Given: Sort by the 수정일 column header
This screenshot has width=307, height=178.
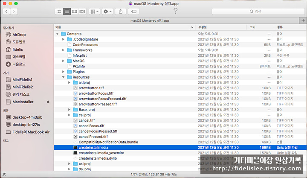Looking at the screenshot, I should pos(221,27).
